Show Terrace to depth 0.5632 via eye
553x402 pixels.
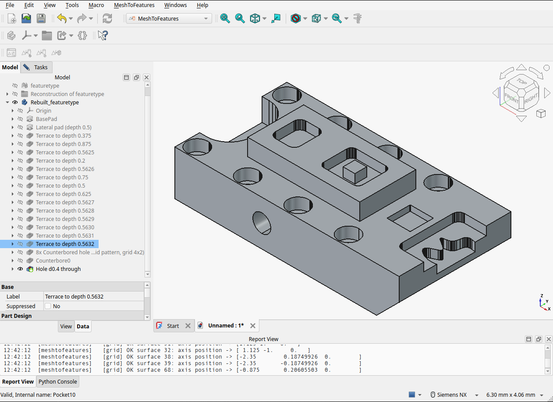tap(20, 244)
